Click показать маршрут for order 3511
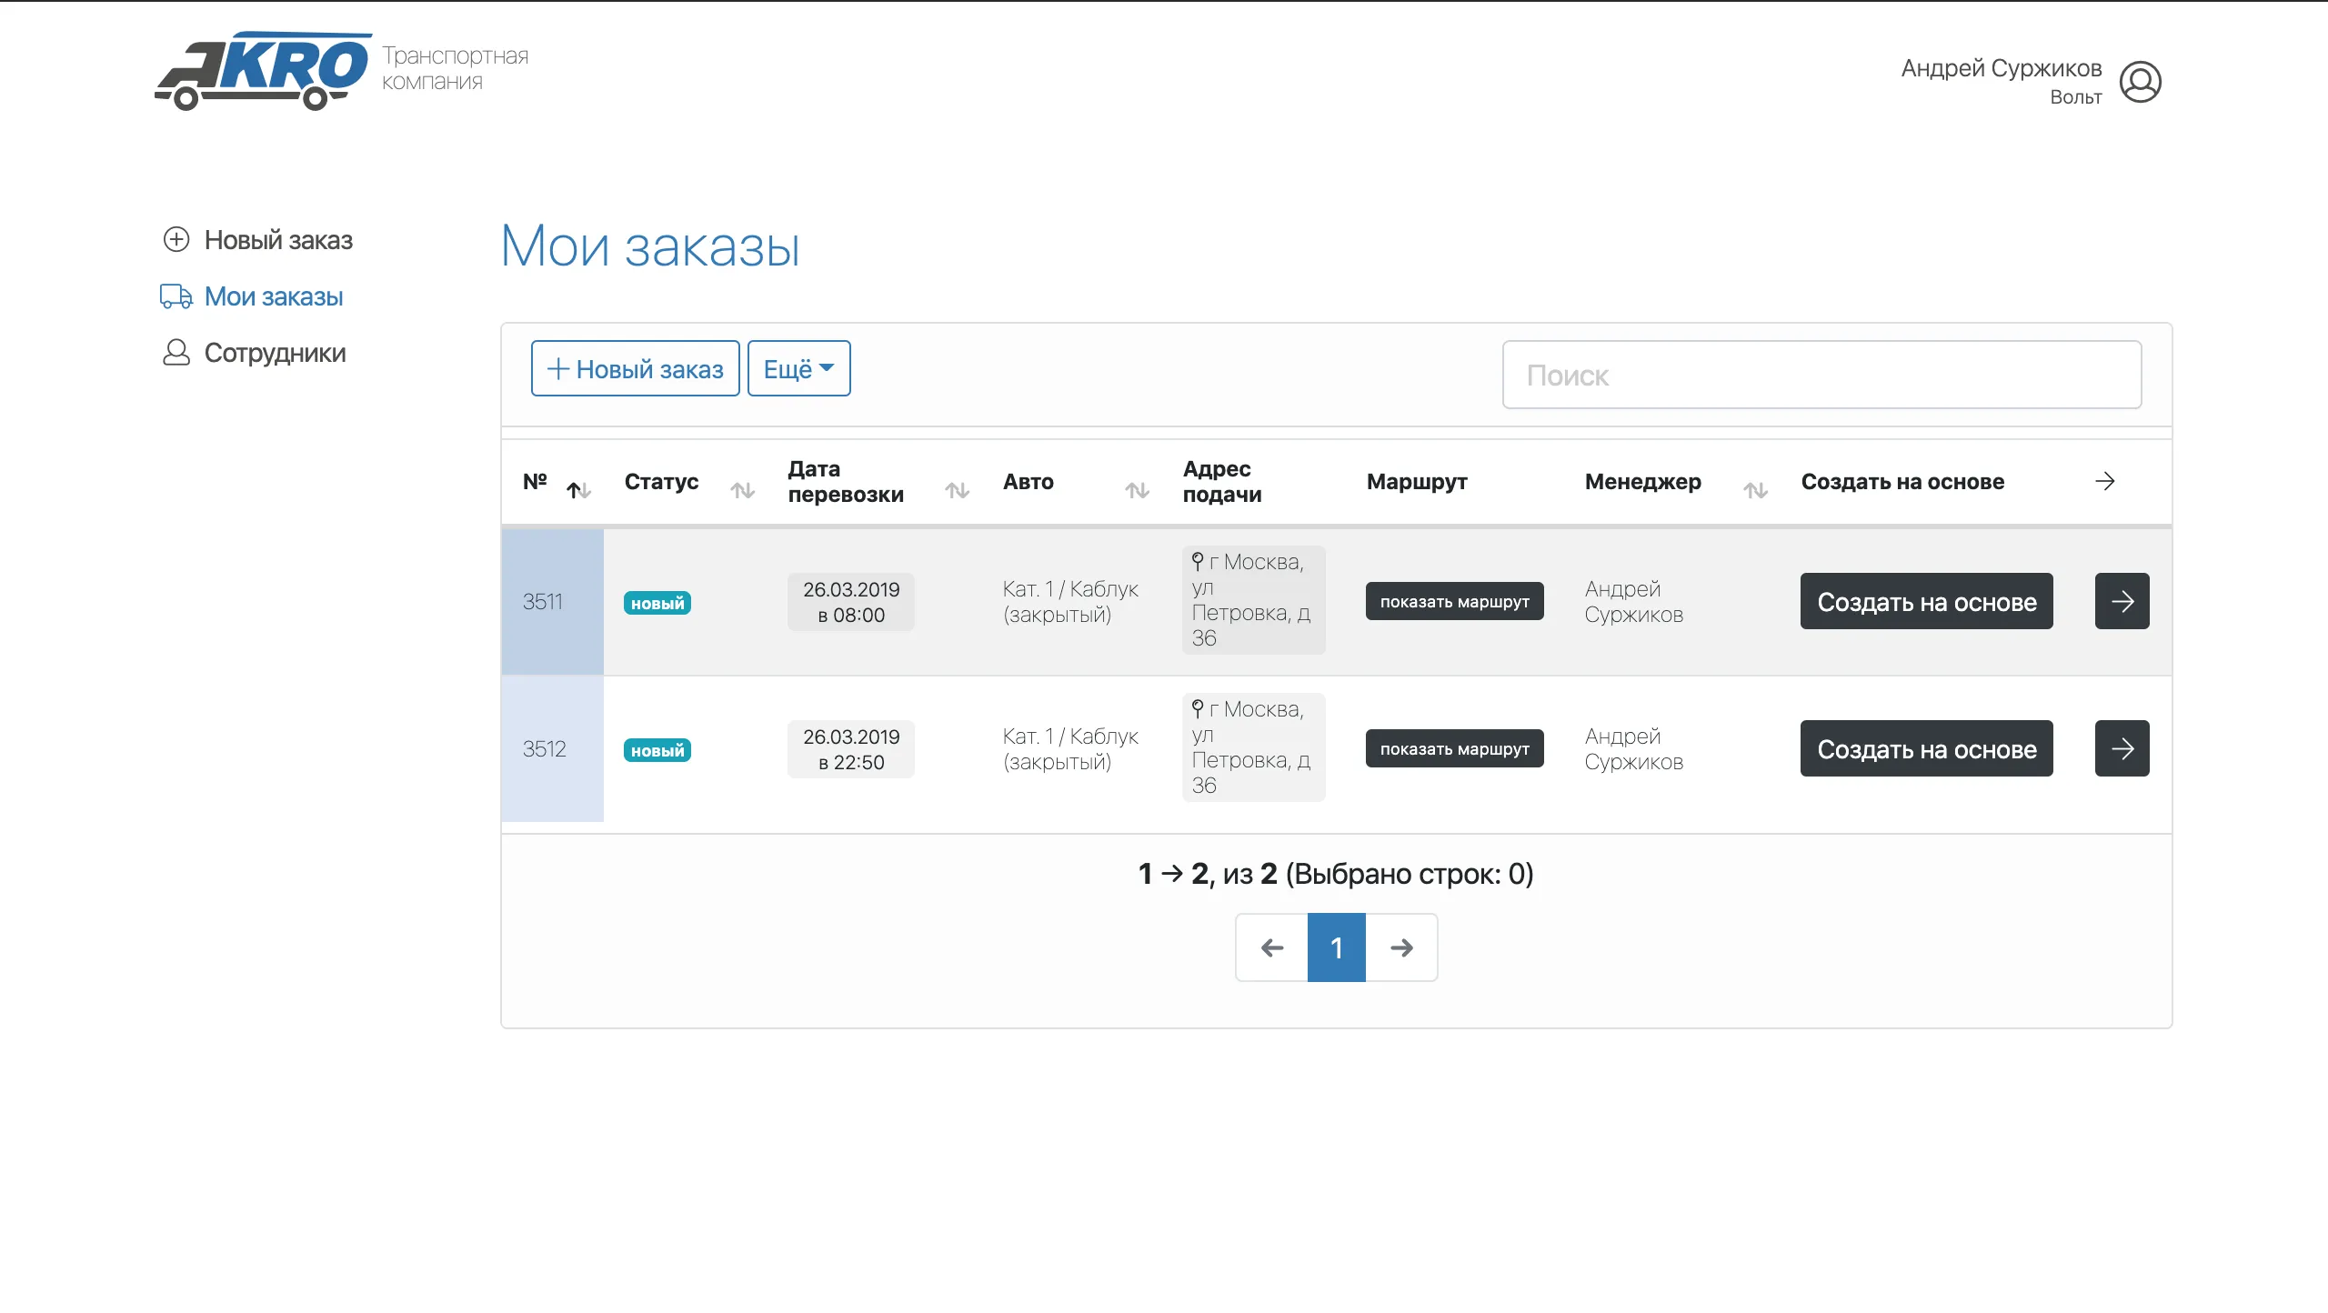 point(1454,601)
